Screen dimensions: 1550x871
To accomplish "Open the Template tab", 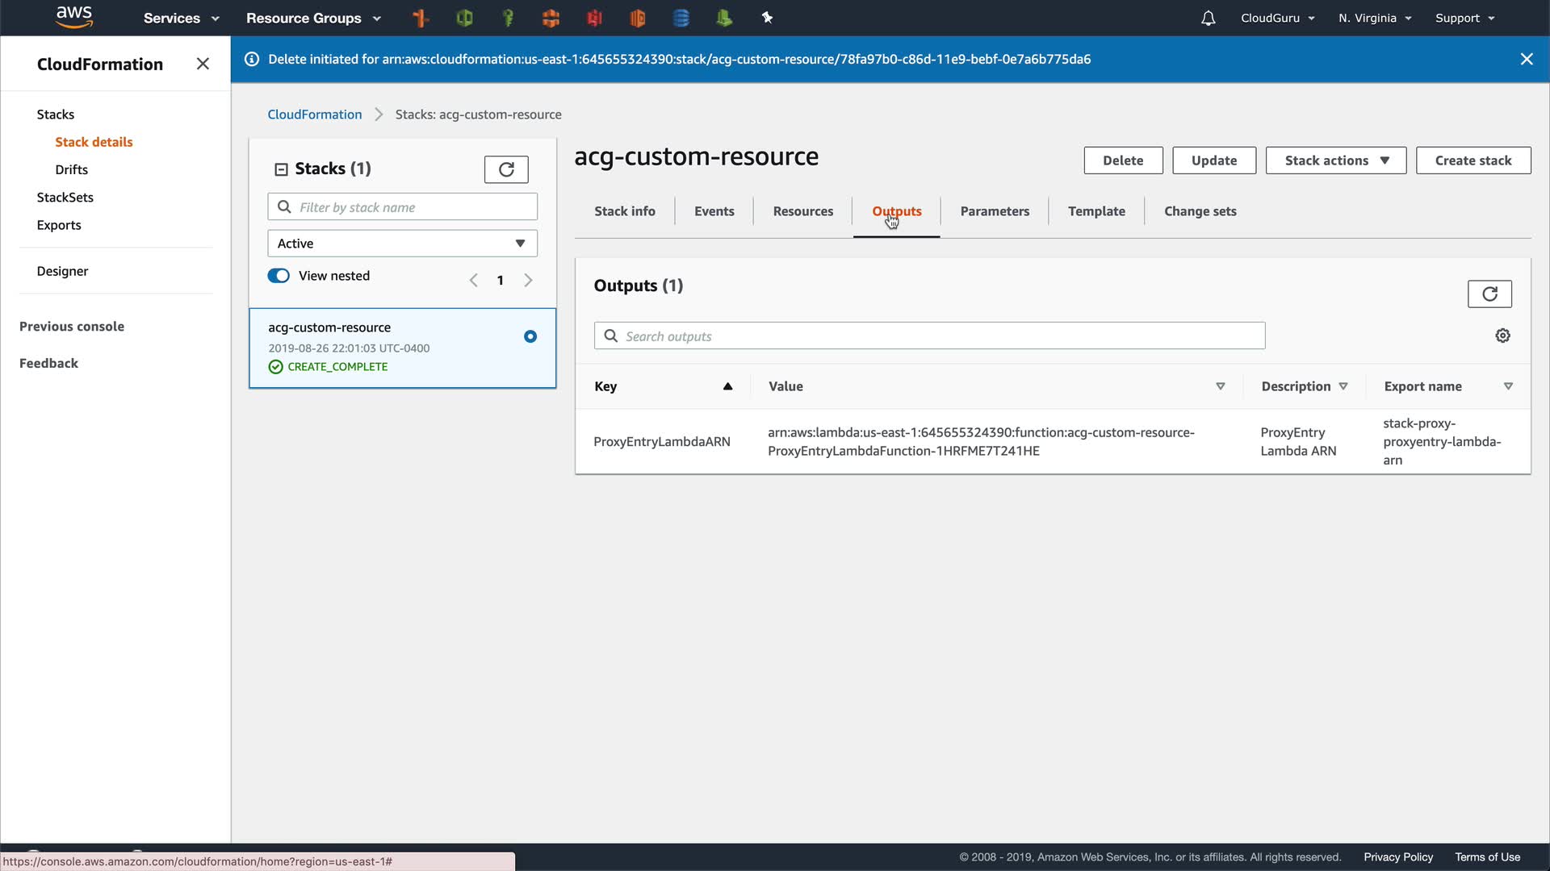I will (x=1095, y=211).
